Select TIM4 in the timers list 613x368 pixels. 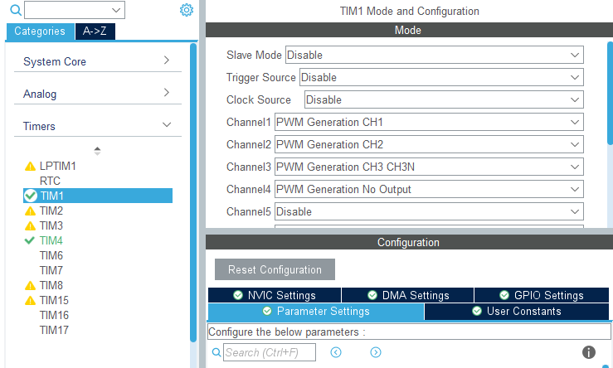coord(51,240)
